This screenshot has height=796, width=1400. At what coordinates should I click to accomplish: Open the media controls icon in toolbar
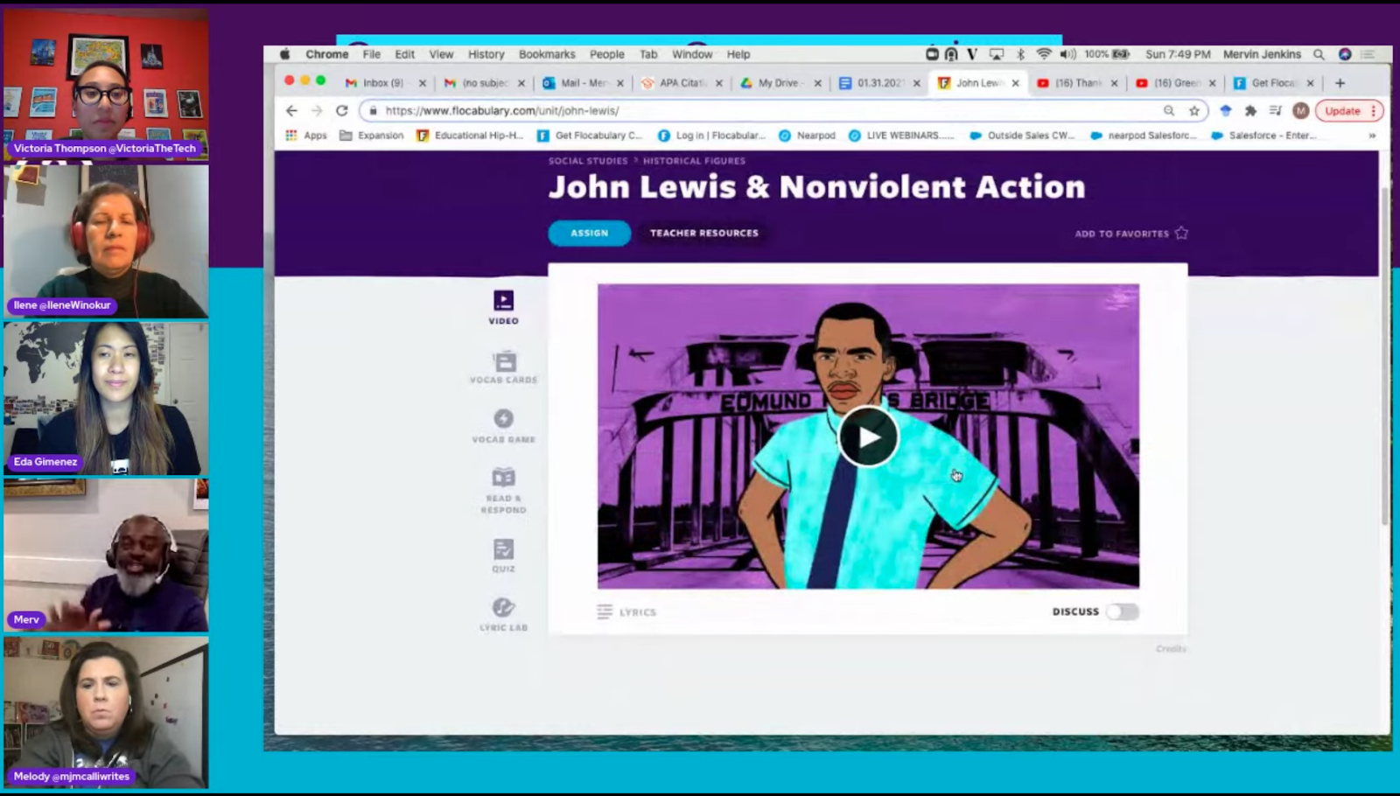tap(1276, 111)
